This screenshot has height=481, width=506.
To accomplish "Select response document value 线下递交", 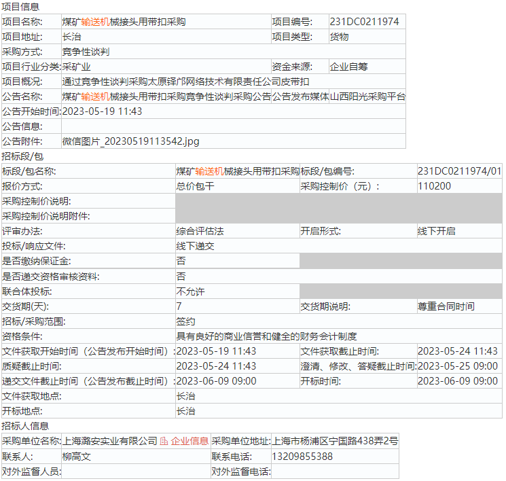I will tap(195, 246).
